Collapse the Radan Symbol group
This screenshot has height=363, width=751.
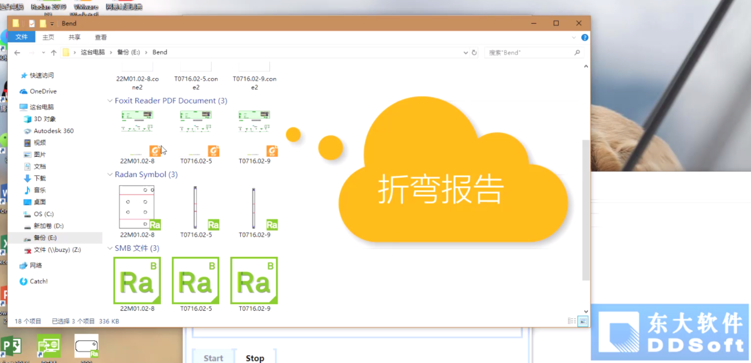110,174
